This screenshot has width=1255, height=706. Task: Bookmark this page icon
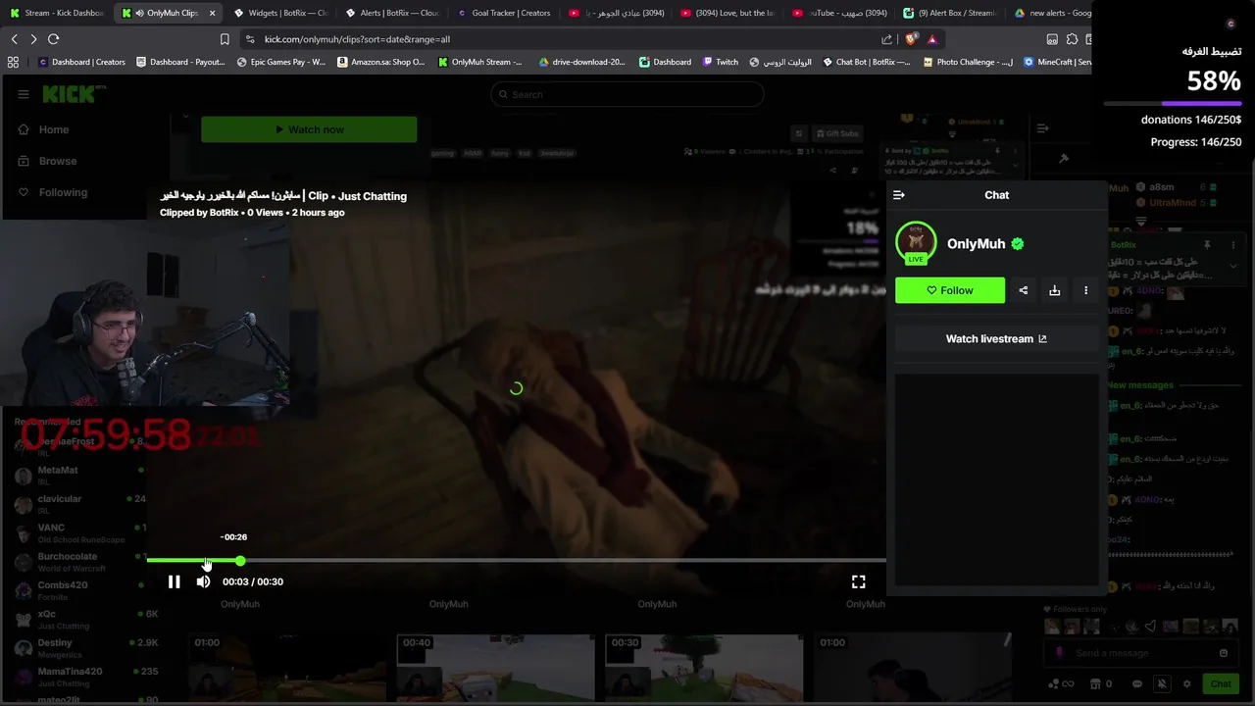coord(225,39)
